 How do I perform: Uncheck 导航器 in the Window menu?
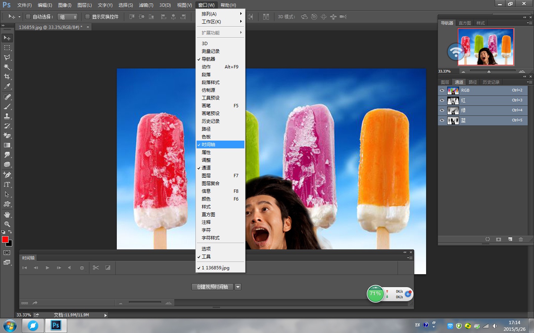pos(220,59)
